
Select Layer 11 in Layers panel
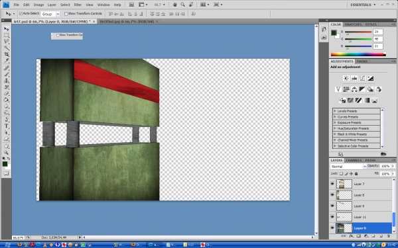coord(361,217)
